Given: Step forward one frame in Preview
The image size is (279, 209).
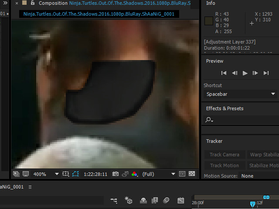Looking at the screenshot, I should click(x=255, y=73).
